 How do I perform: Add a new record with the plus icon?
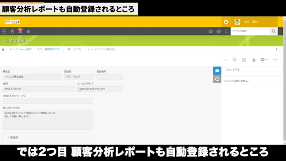tap(235, 60)
